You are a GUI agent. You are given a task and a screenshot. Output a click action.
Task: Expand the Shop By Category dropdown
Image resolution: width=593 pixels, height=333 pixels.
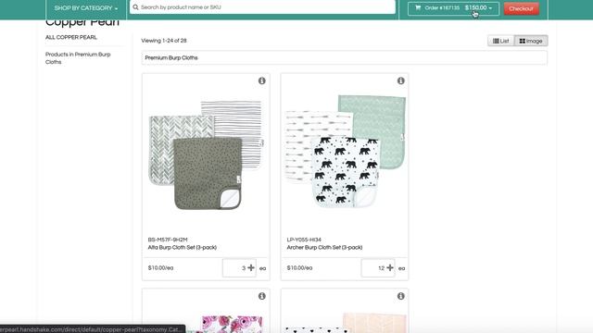[x=86, y=8]
